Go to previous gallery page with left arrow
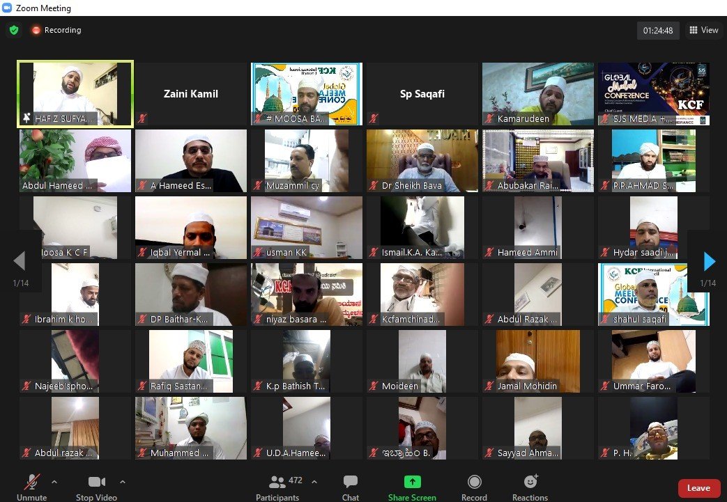Image resolution: width=727 pixels, height=502 pixels. tap(19, 261)
